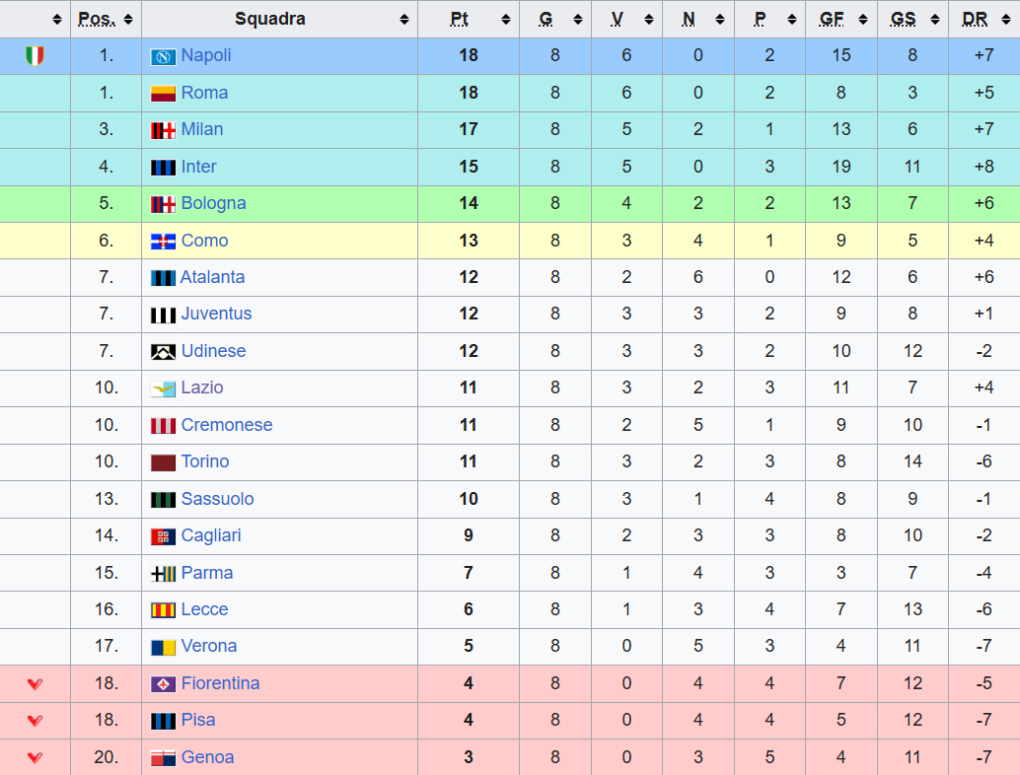1020x775 pixels.
Task: Click the red relegation arrow beside Pisa
Action: pyautogui.click(x=35, y=721)
